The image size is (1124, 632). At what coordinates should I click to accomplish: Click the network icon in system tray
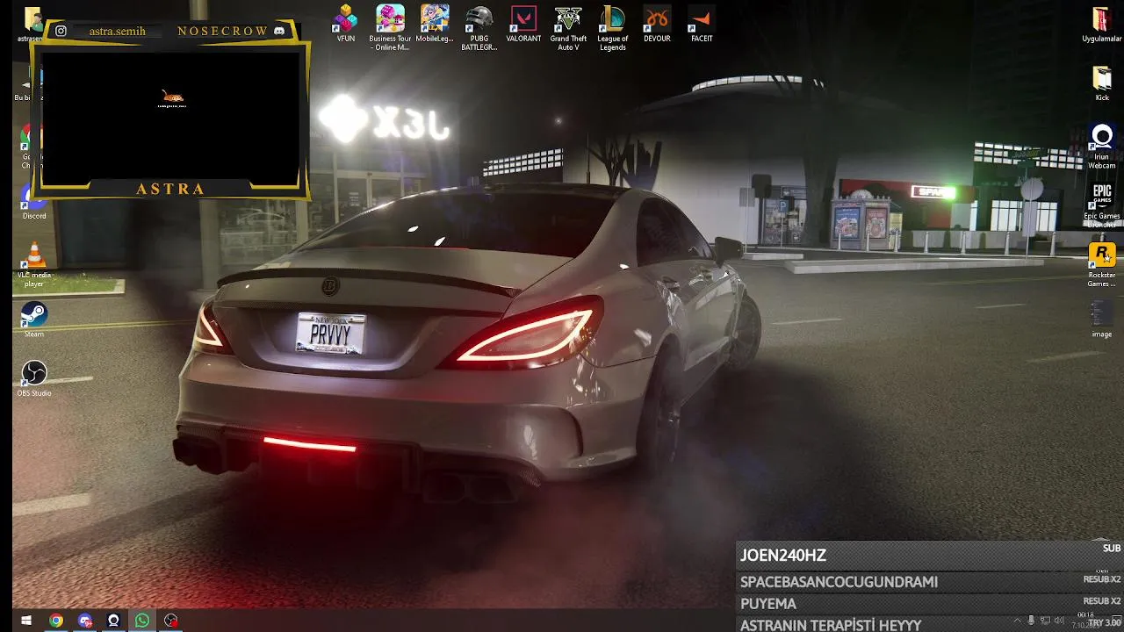1045,621
